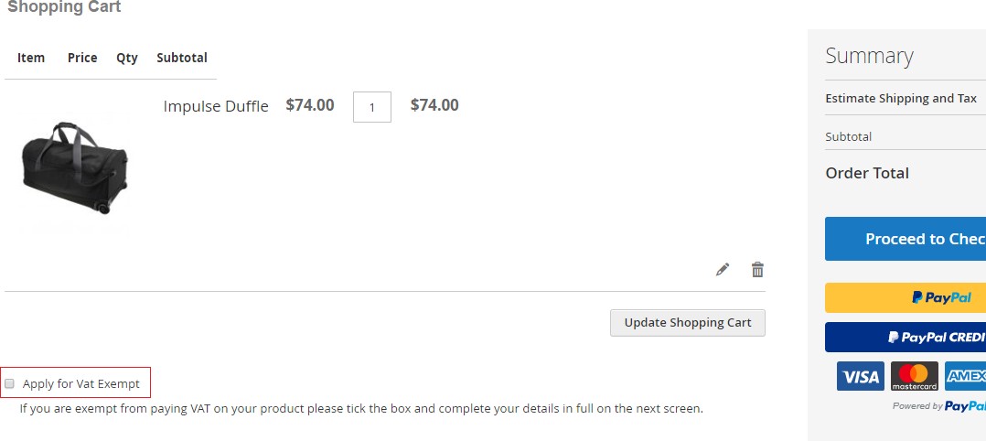The width and height of the screenshot is (986, 441).
Task: Remove item using the trash can icon
Action: point(757,269)
